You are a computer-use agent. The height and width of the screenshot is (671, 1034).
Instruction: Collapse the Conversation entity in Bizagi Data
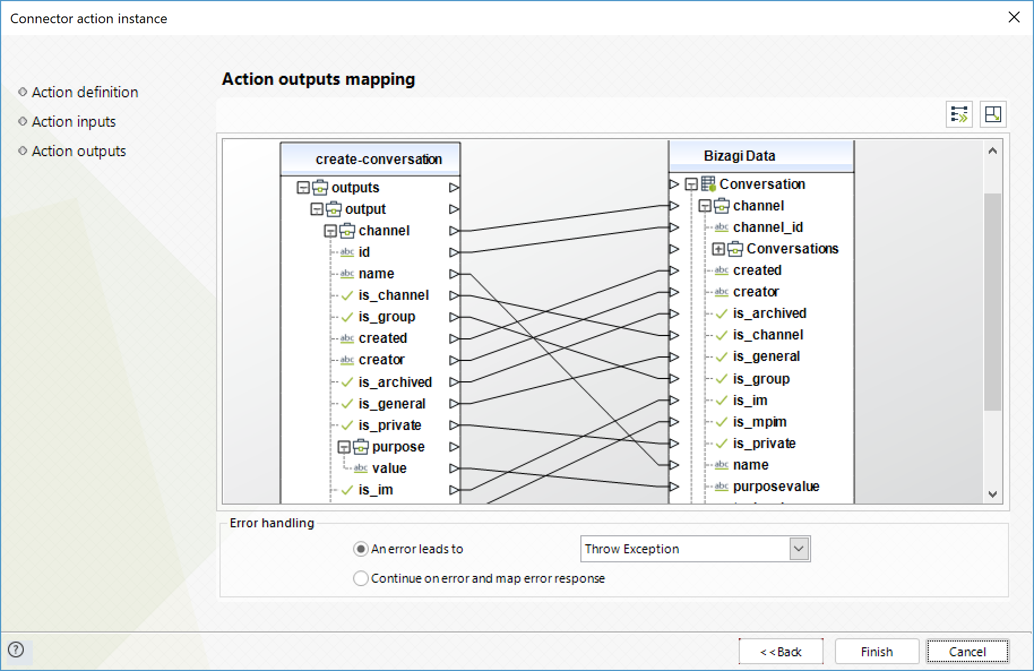pyautogui.click(x=691, y=184)
